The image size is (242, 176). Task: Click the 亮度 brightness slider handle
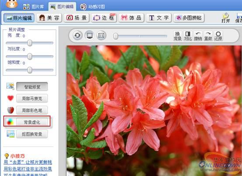[30, 43]
